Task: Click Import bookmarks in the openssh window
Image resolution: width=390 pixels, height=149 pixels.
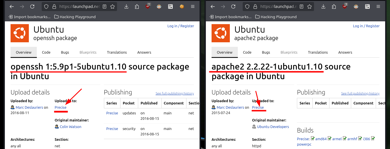Action: pyautogui.click(x=30, y=17)
